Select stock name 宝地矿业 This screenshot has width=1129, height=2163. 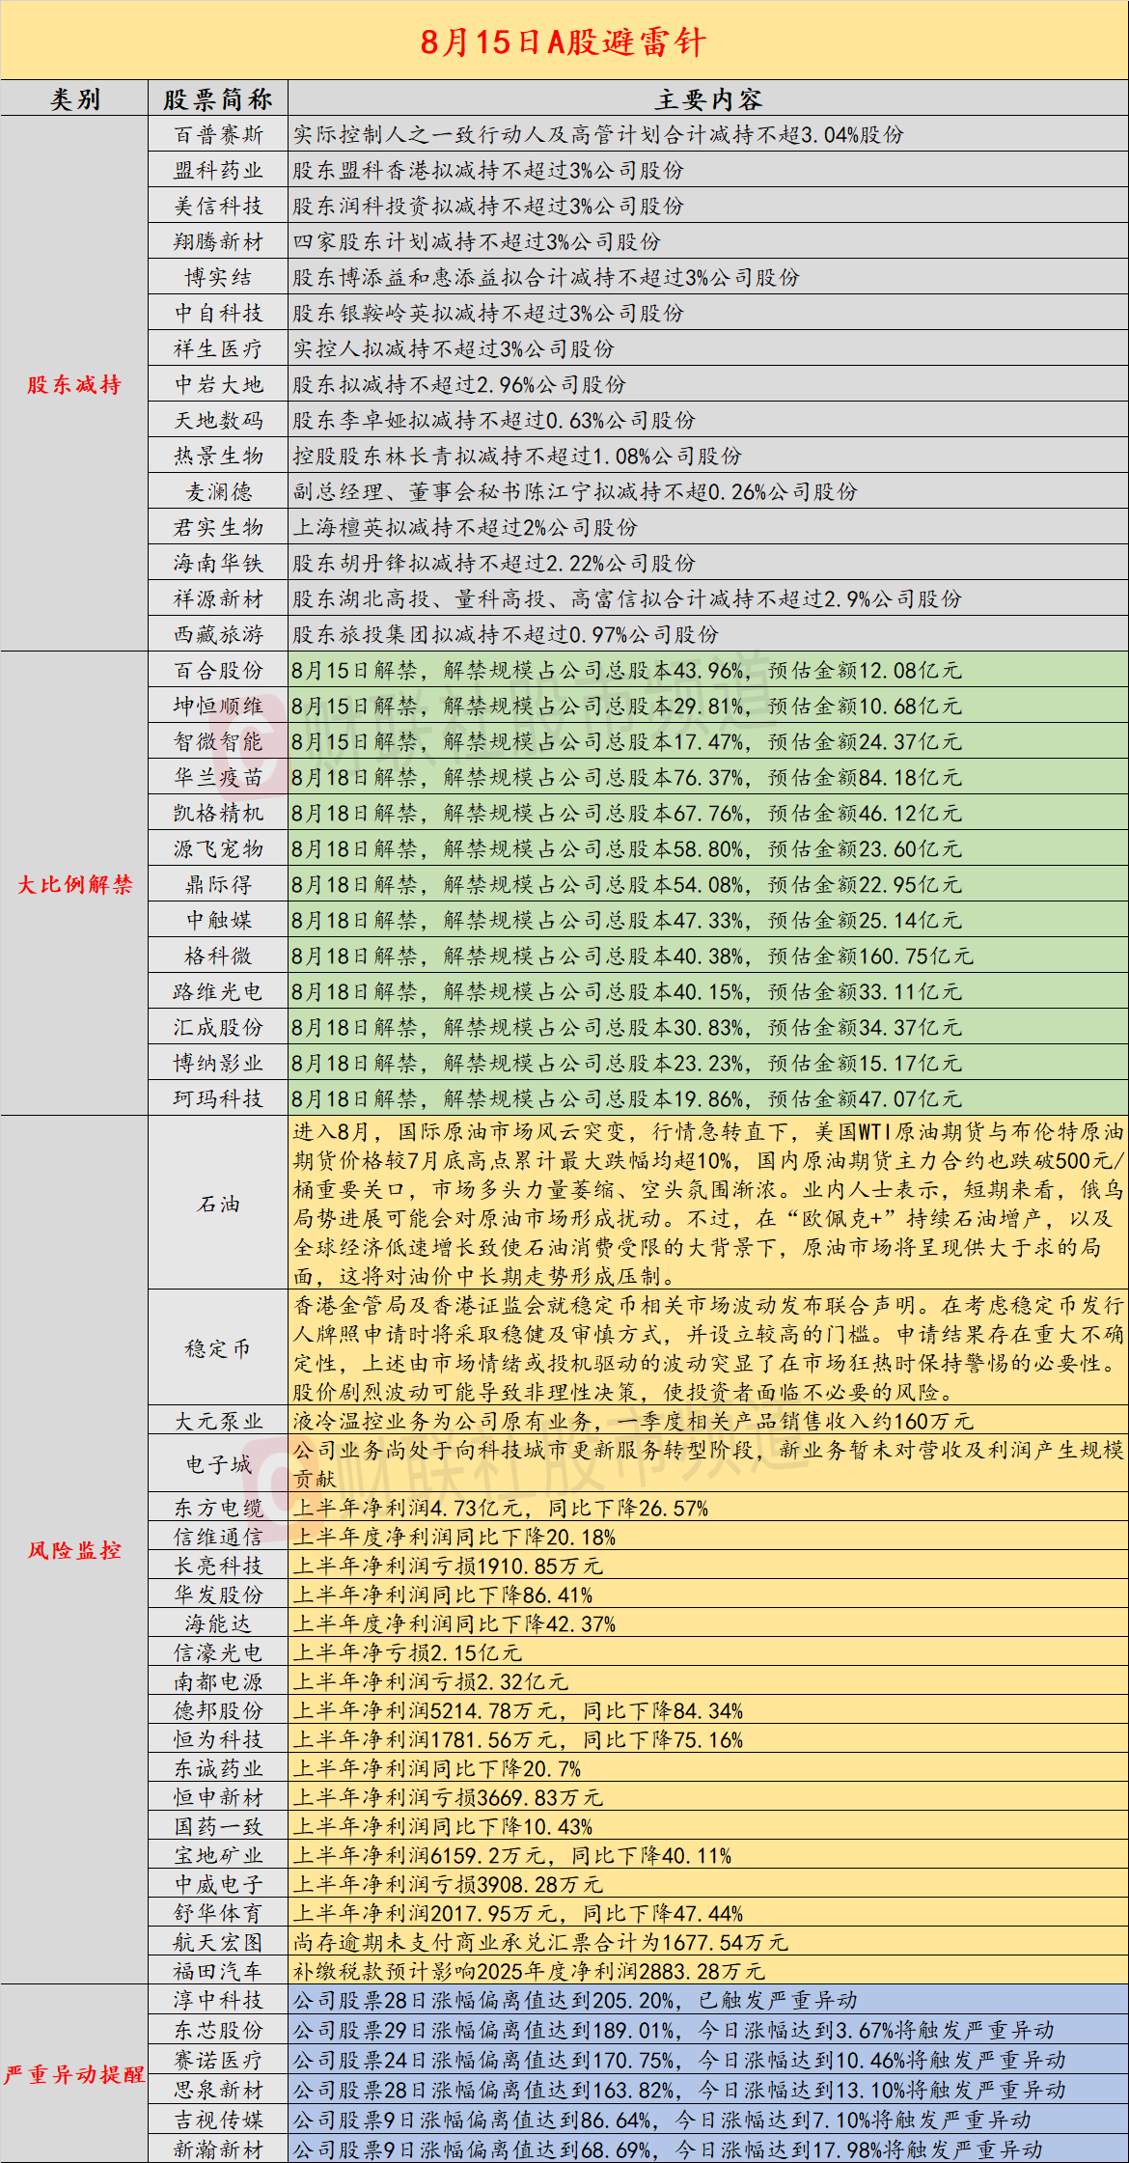[218, 1855]
